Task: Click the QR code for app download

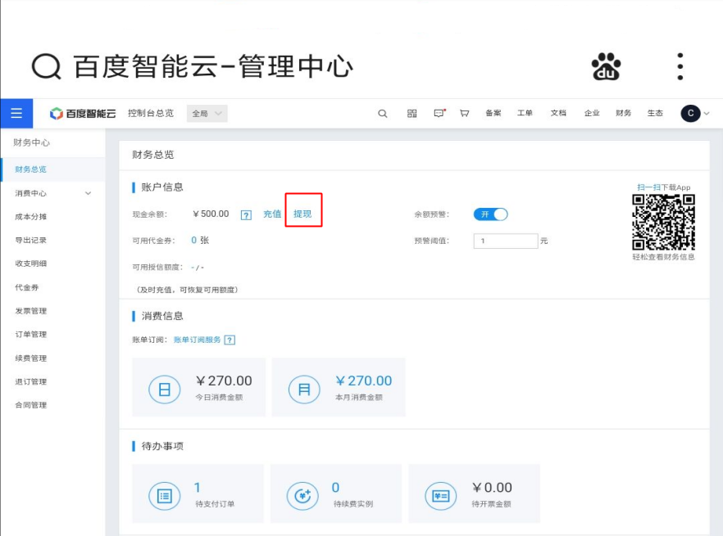Action: click(663, 222)
